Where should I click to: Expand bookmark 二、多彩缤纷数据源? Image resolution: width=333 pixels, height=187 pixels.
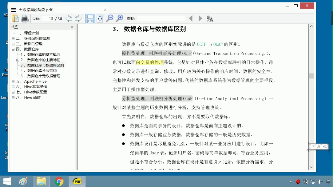point(13,38)
